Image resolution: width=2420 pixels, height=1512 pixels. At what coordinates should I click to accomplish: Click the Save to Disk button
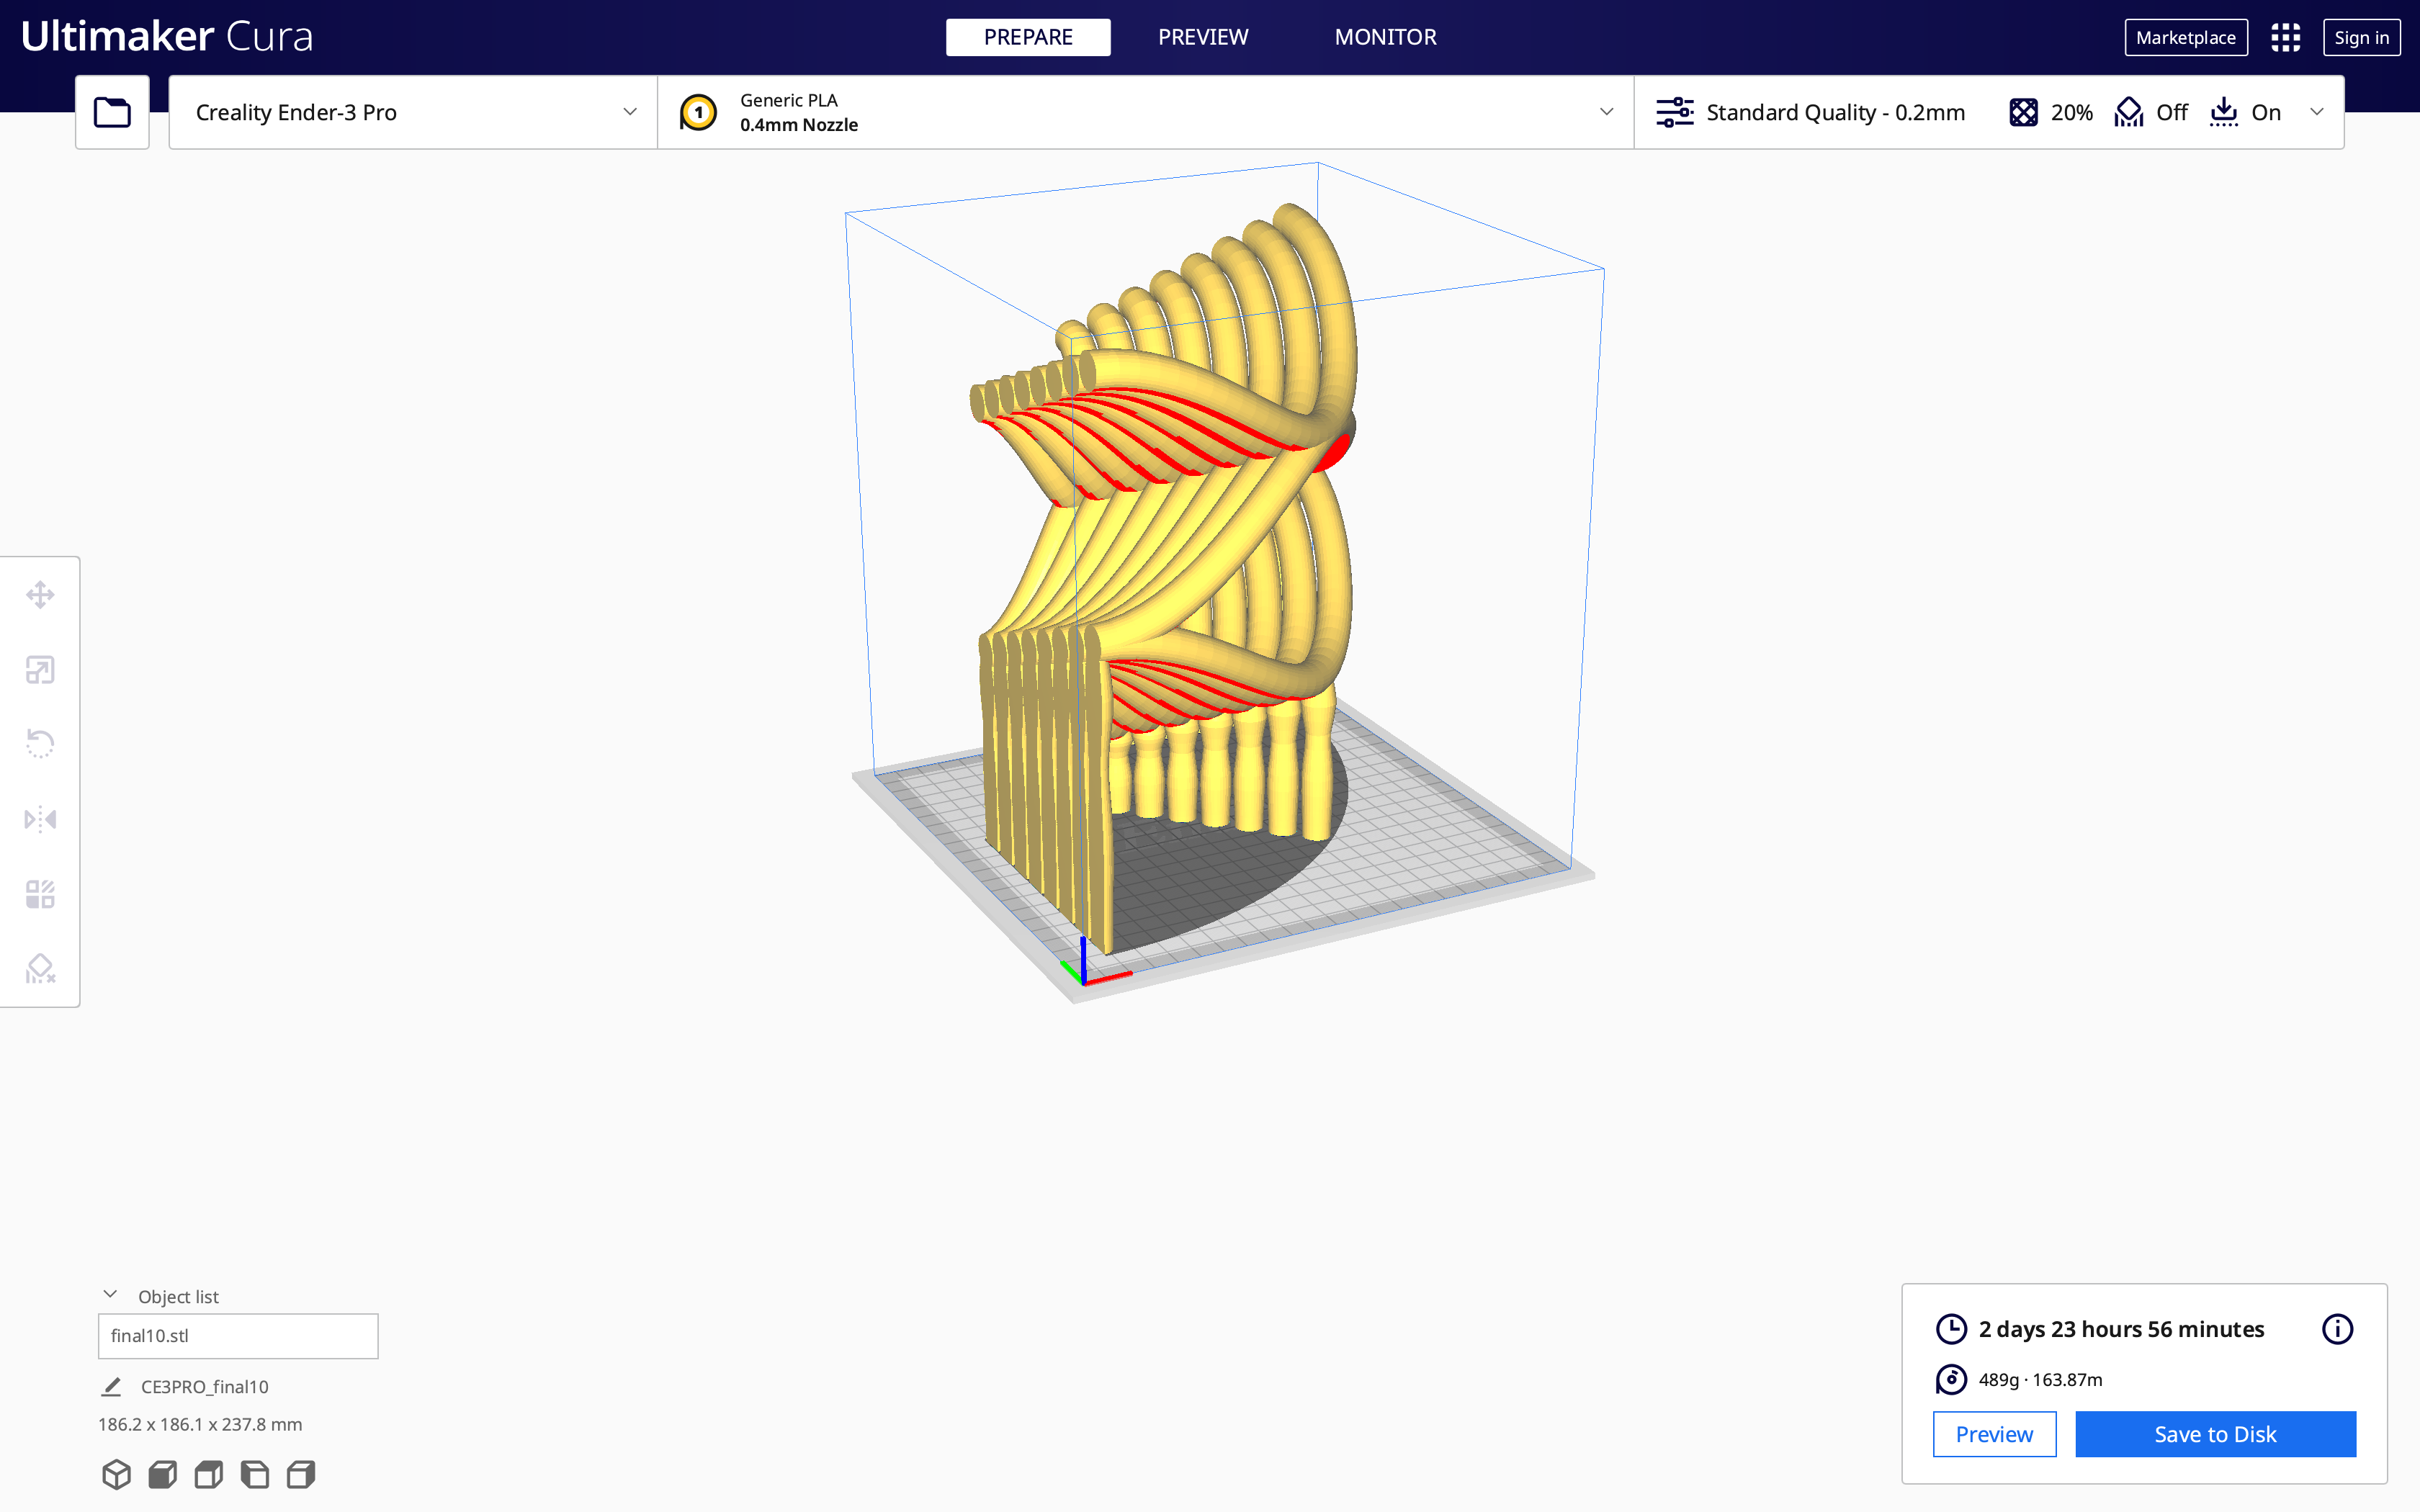(x=2214, y=1434)
